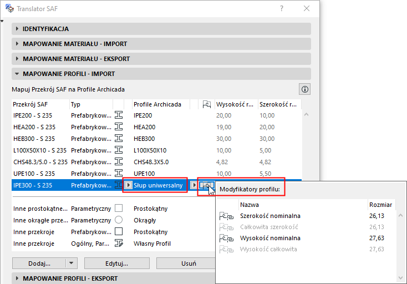
Task: Select the CHS48.3/5.0 - S 235 row
Action: coord(156,162)
